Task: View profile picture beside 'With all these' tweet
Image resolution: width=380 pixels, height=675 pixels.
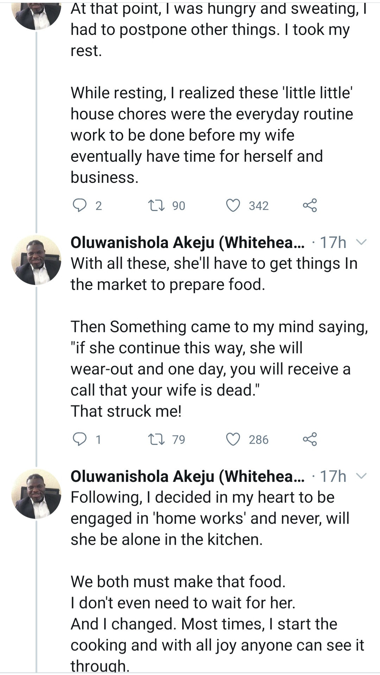Action: click(36, 260)
